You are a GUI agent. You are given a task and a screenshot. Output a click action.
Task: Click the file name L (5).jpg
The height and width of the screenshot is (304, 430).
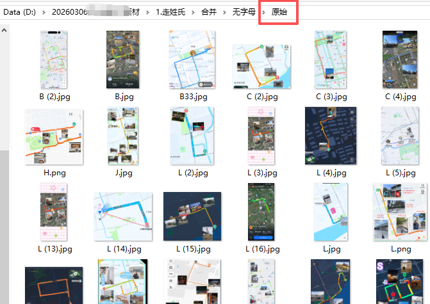(401, 173)
